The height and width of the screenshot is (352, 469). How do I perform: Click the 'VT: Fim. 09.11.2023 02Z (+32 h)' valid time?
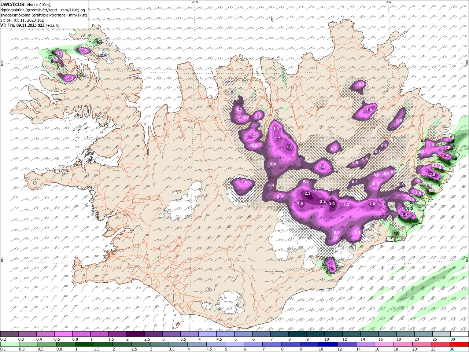click(30, 25)
